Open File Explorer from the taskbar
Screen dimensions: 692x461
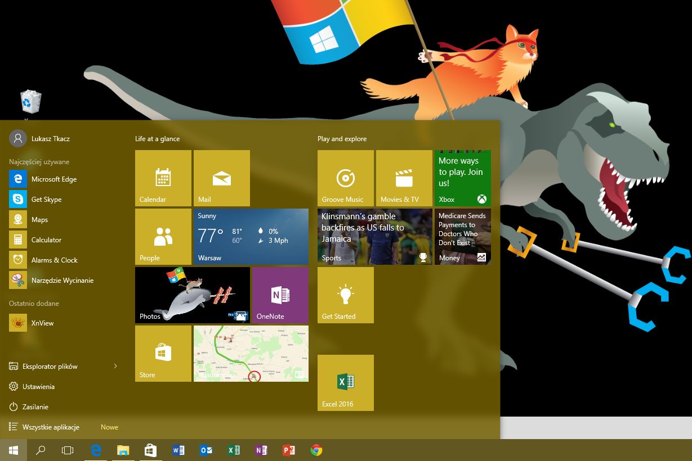click(x=123, y=450)
